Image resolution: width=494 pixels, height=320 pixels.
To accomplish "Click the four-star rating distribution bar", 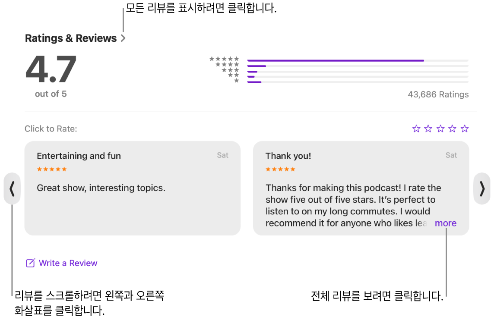I will coord(358,66).
